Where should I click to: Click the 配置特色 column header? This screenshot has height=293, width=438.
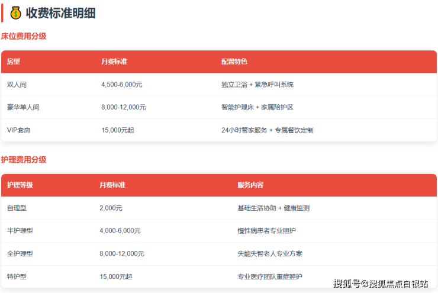coord(234,62)
